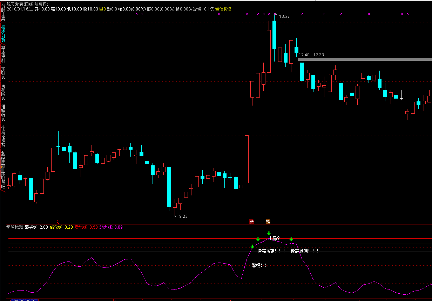Image resolution: width=432 pixels, height=301 pixels.
Task: Click the gray gap band on the chart
Action: click(x=365, y=59)
